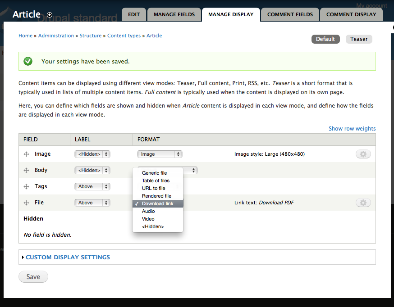This screenshot has height=307, width=394.
Task: Open gear settings for File field
Action: [x=363, y=203]
